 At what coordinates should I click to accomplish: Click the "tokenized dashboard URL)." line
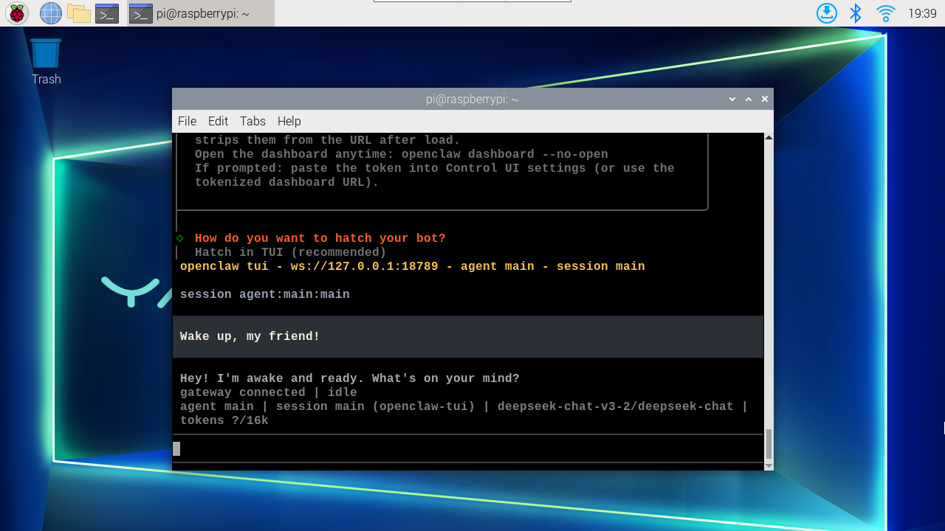[x=287, y=182]
